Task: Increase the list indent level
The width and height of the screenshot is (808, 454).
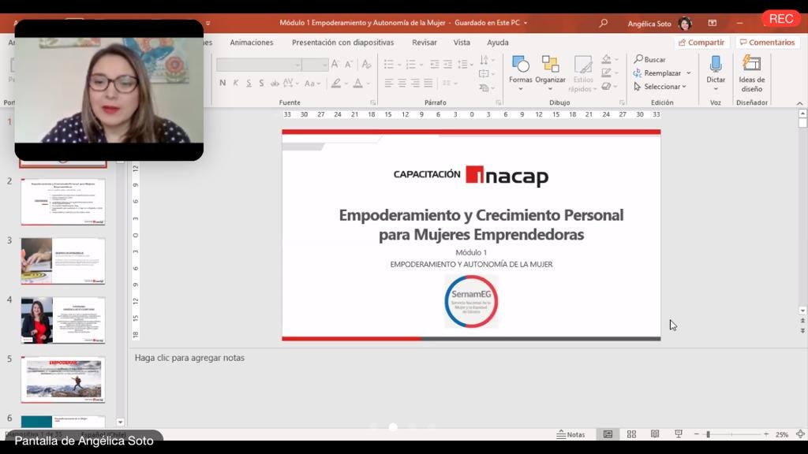Action: [x=448, y=65]
